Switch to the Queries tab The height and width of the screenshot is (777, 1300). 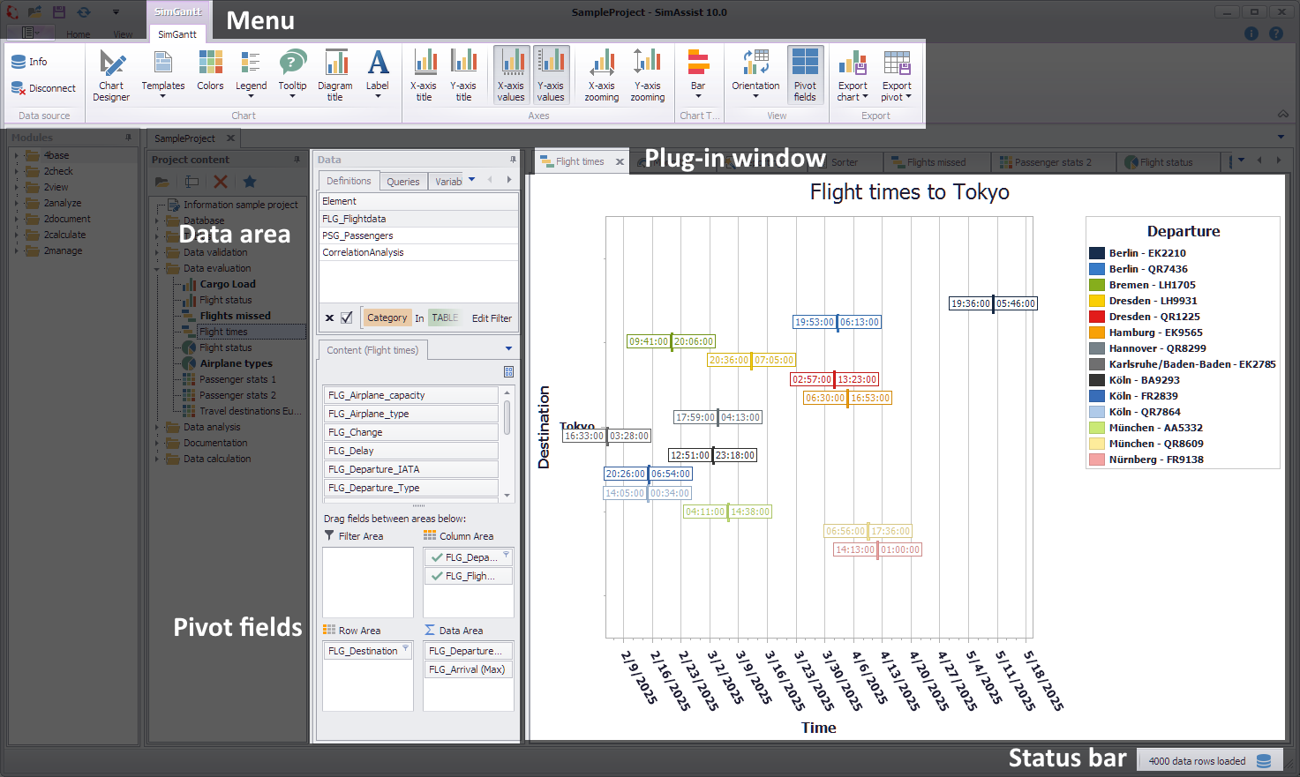pyautogui.click(x=403, y=181)
